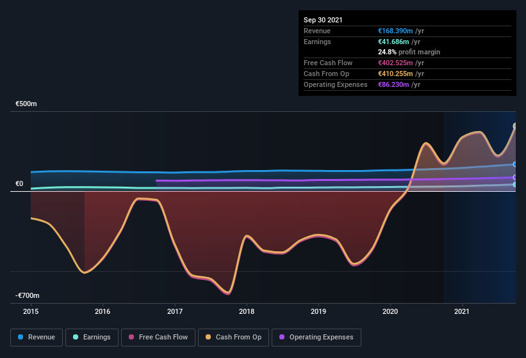The image size is (526, 358).
Task: Click the 2018 x-axis label
Action: coord(247,311)
